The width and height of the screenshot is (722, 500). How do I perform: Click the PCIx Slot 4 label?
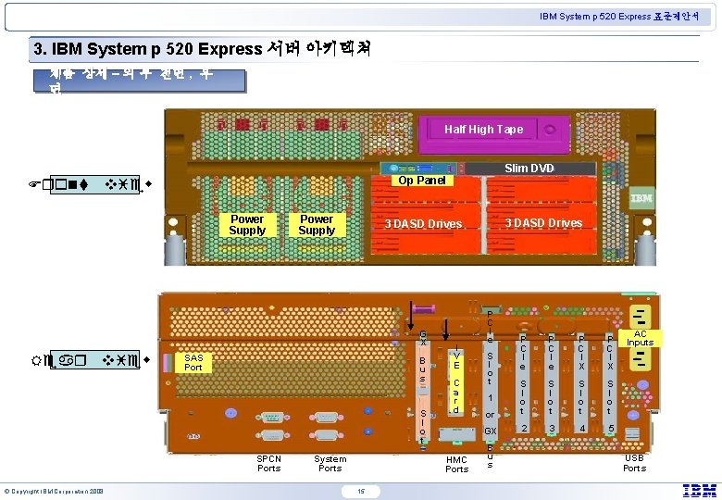coord(581,383)
